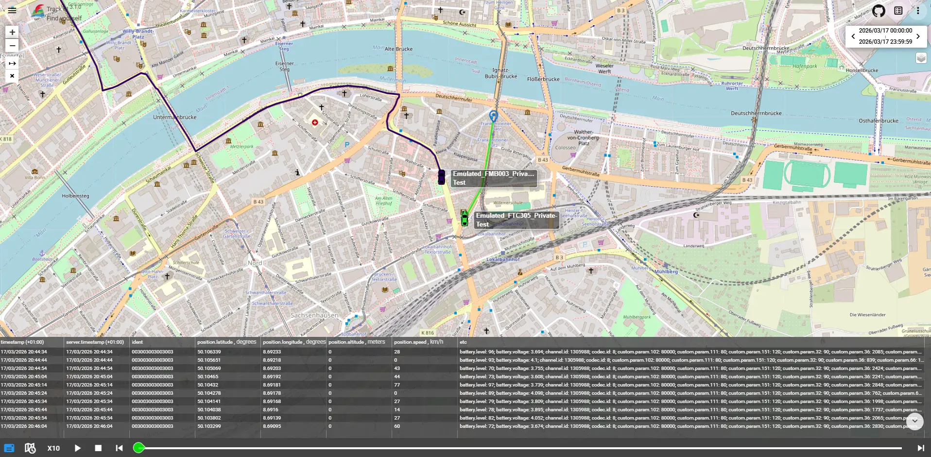Activate the distance measure arrow tool
The width and height of the screenshot is (931, 457).
coord(12,63)
